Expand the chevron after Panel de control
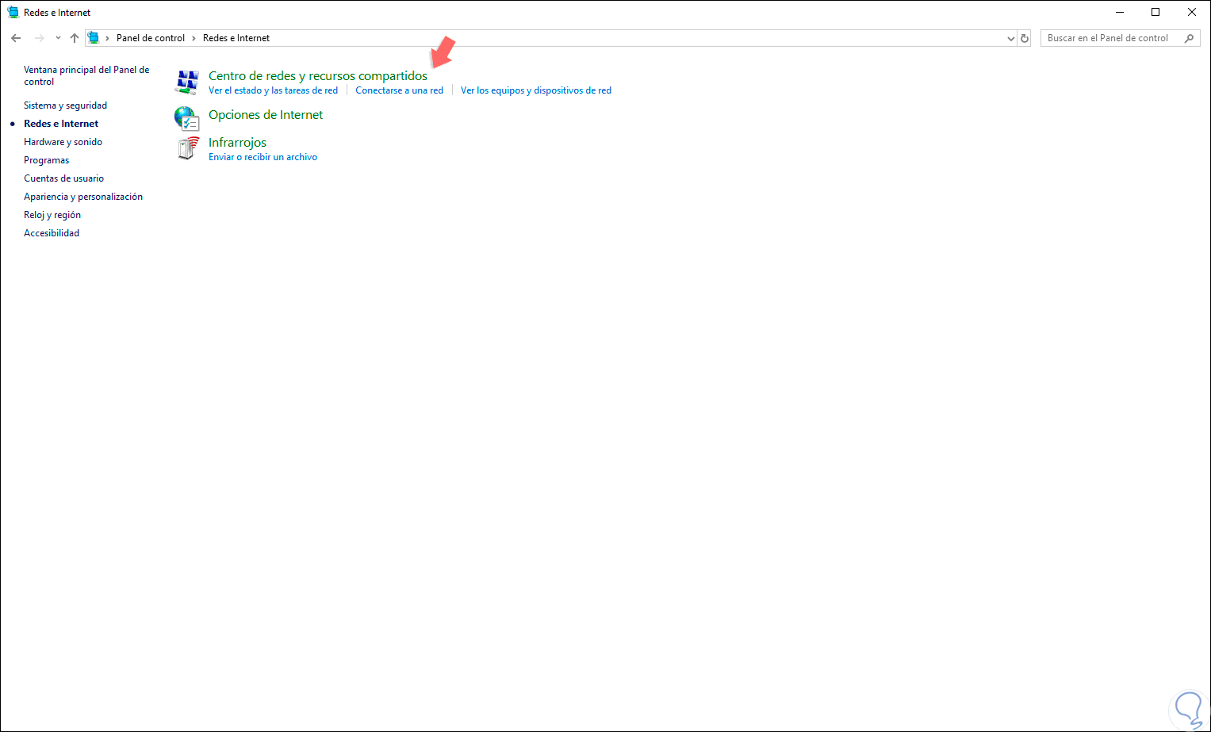This screenshot has width=1211, height=732. pos(194,38)
